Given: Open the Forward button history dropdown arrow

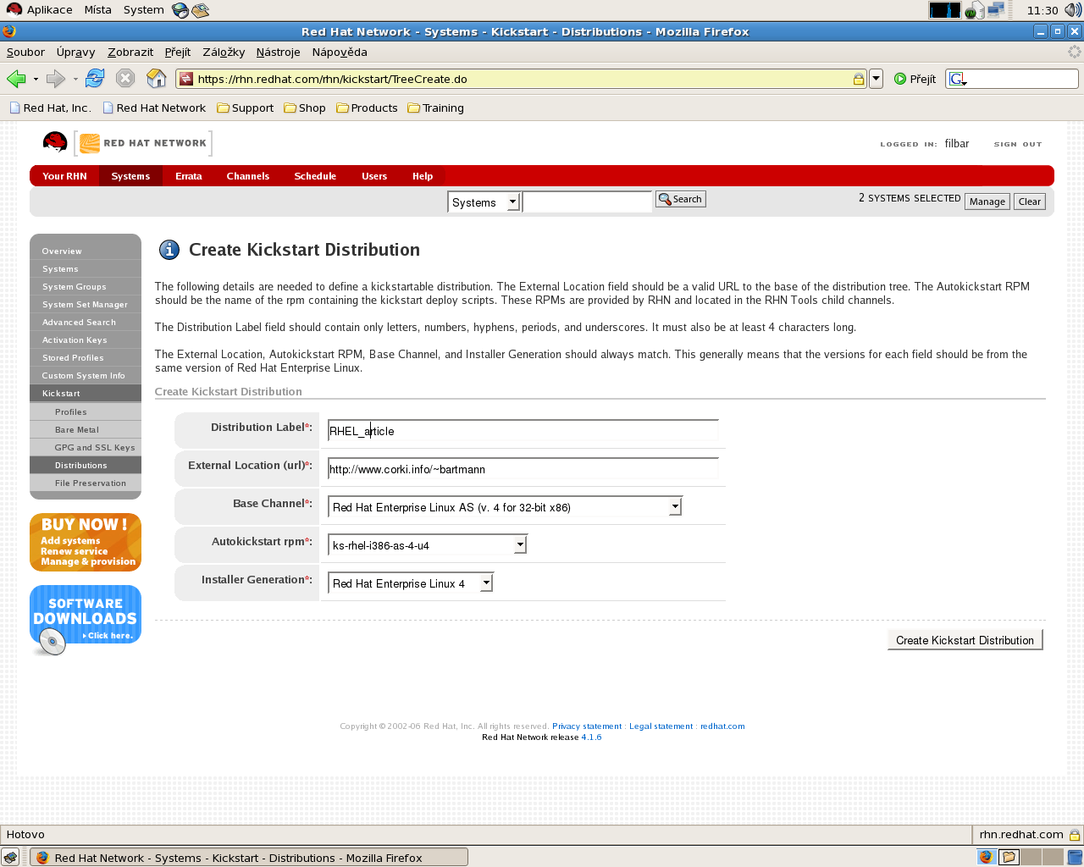Looking at the screenshot, I should pyautogui.click(x=75, y=80).
